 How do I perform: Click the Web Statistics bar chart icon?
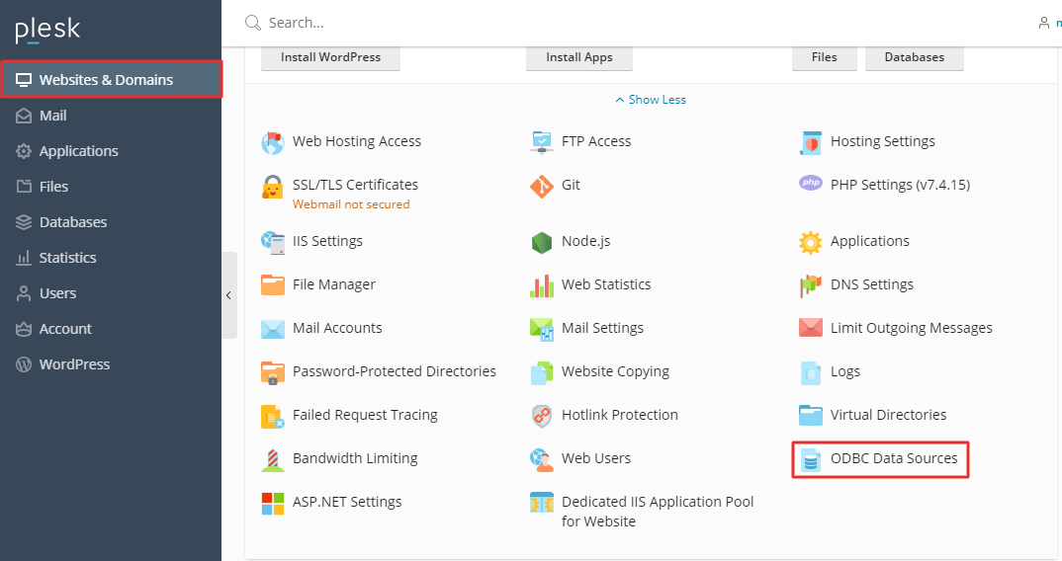coord(541,285)
